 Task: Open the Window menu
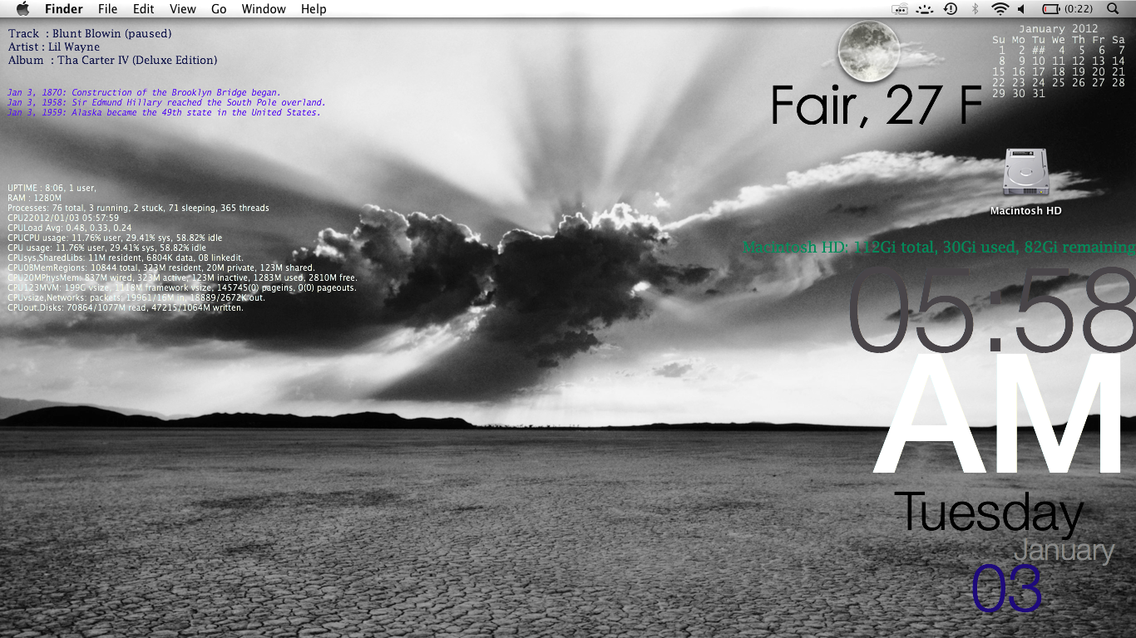pyautogui.click(x=264, y=9)
